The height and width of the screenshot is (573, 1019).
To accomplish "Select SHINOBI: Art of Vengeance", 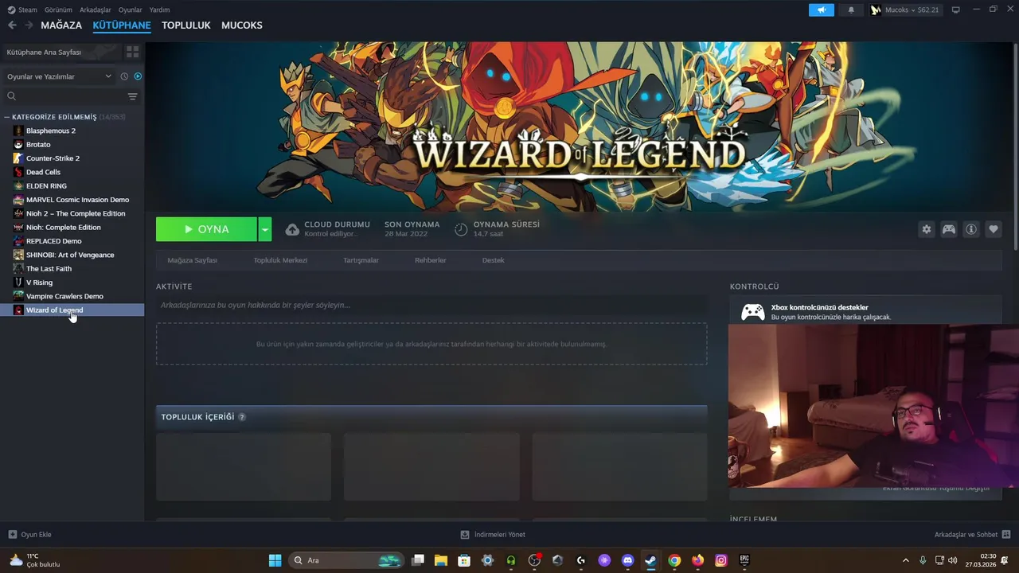I will [x=72, y=255].
